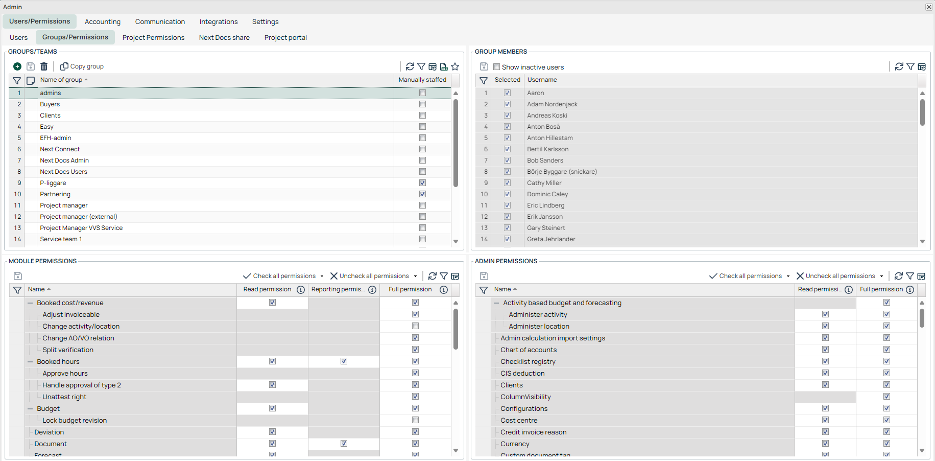The height and width of the screenshot is (461, 935).
Task: Switch to the Users sub-tab
Action: coord(18,38)
